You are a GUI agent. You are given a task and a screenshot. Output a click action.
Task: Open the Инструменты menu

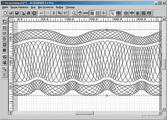tap(46, 7)
